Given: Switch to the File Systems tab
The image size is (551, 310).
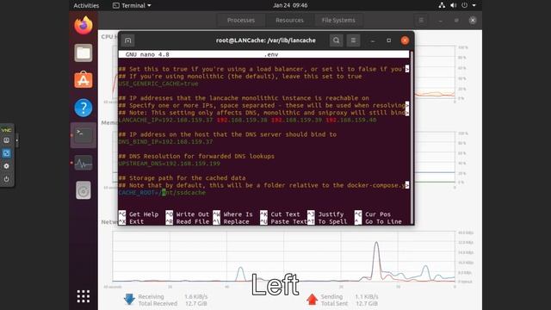Looking at the screenshot, I should tap(338, 20).
